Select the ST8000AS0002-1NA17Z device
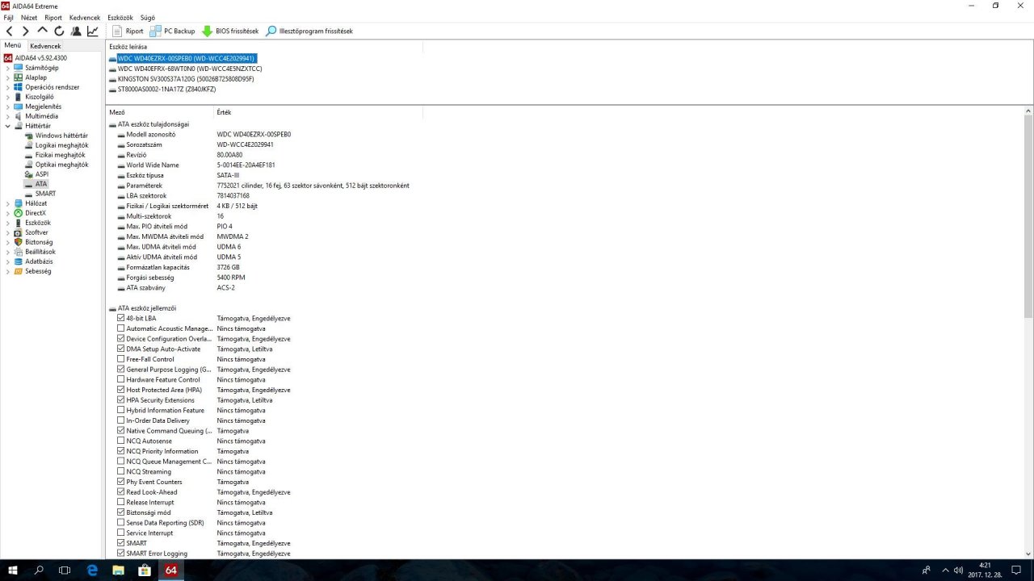 166,90
